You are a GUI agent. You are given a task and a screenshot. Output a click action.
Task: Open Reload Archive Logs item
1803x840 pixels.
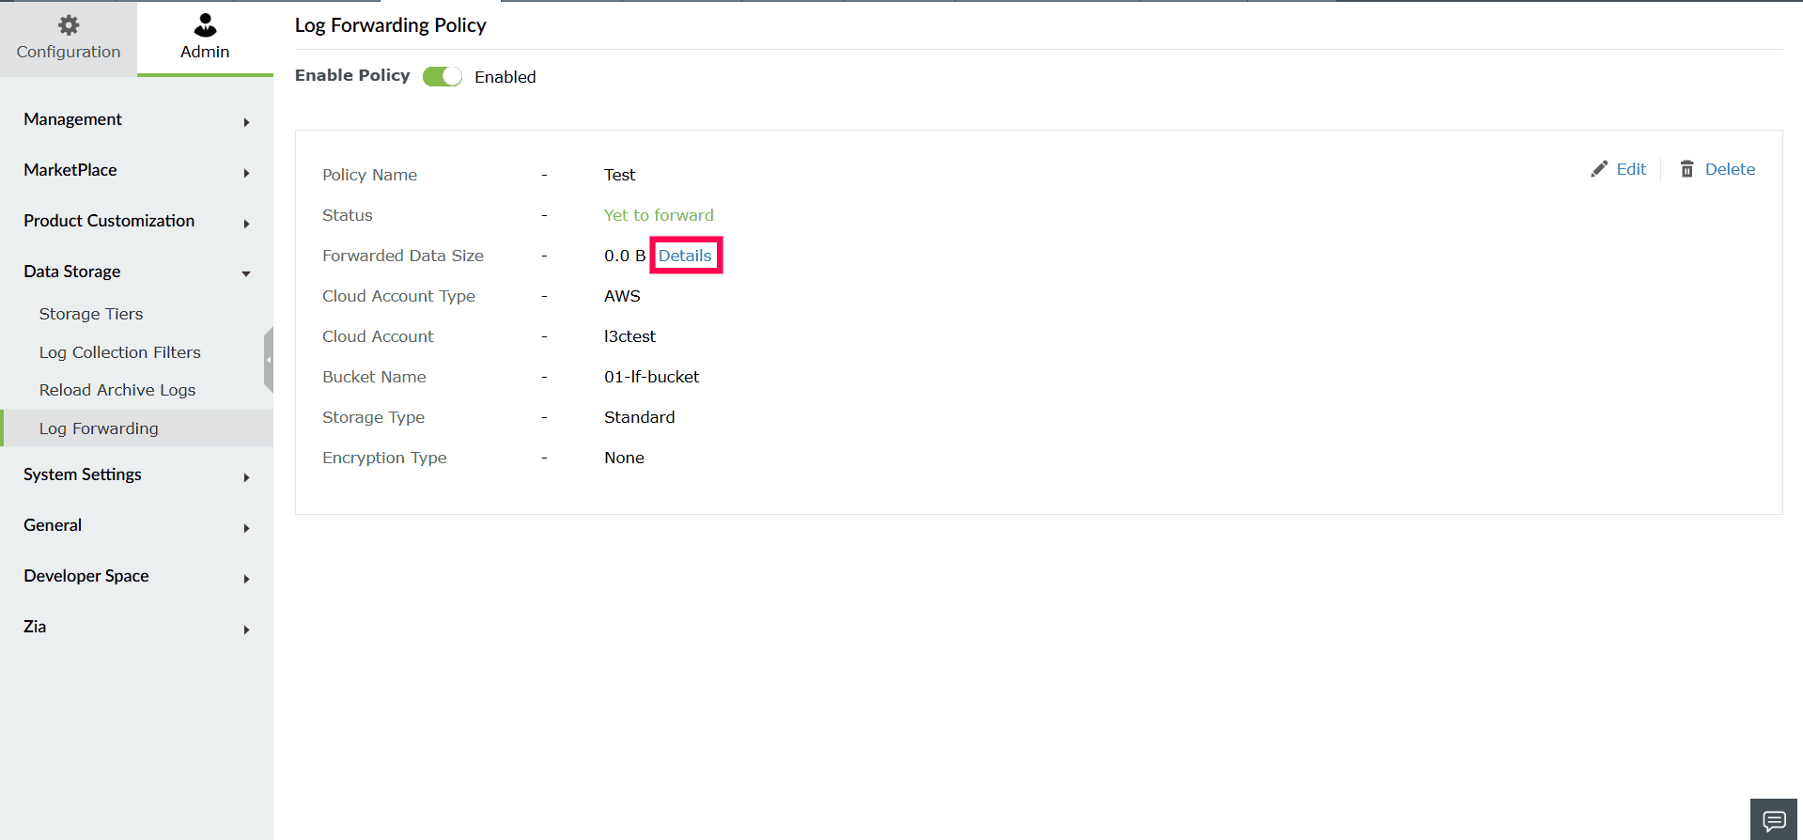tap(117, 390)
